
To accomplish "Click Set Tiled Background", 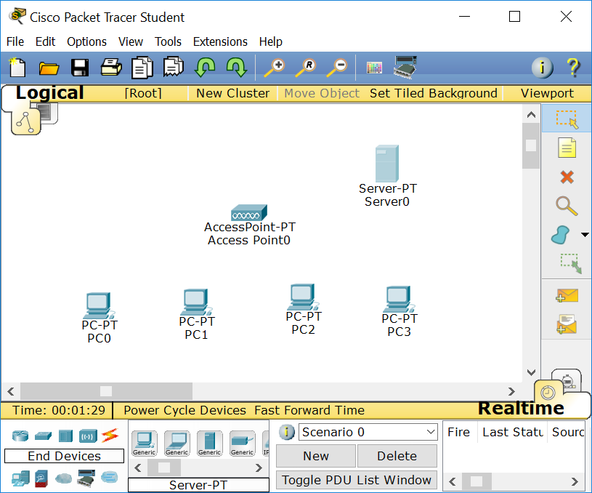I will click(x=434, y=93).
